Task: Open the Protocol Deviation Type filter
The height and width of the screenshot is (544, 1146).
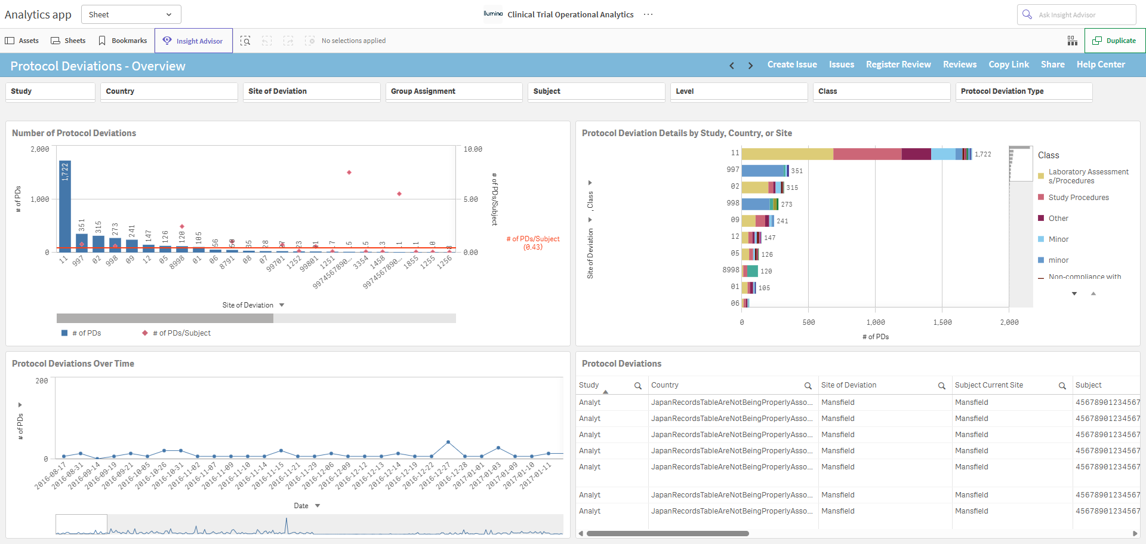Action: (1024, 91)
